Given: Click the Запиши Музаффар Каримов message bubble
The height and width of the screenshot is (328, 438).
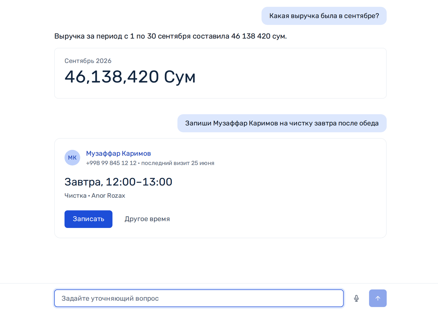Looking at the screenshot, I should [x=282, y=123].
